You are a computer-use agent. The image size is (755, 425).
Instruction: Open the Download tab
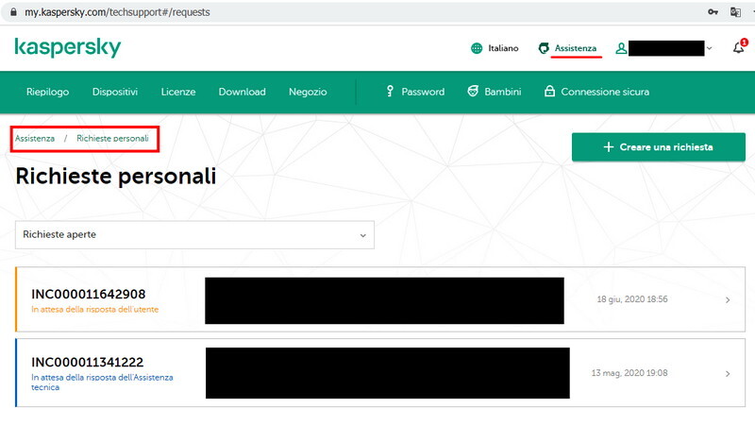tap(243, 92)
